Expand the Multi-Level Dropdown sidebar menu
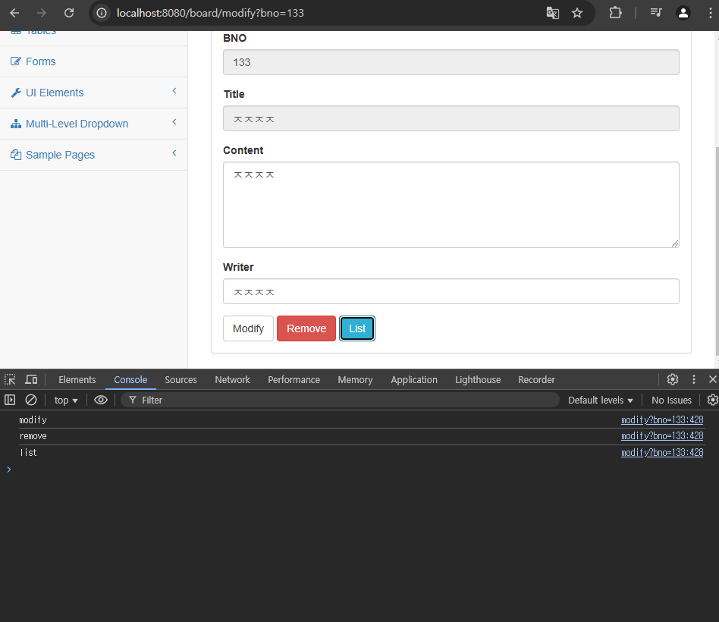The height and width of the screenshot is (622, 719). point(93,124)
